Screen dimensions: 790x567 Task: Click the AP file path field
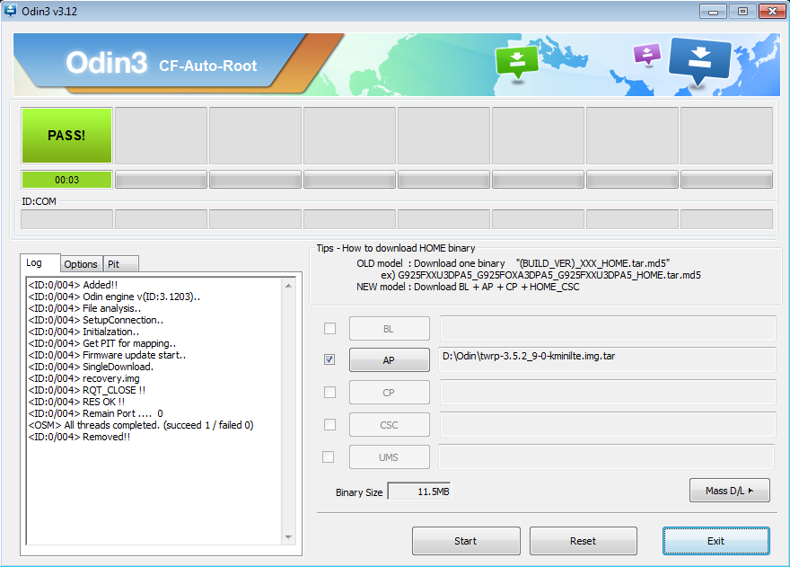click(607, 359)
